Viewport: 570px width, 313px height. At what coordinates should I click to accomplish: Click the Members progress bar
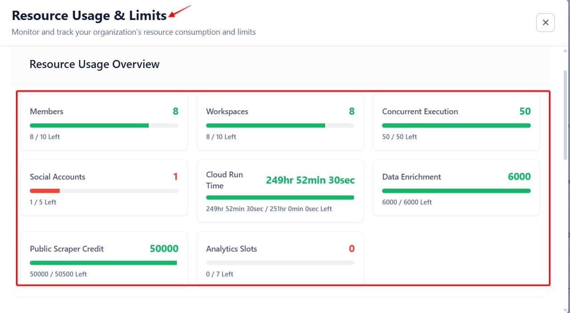104,126
